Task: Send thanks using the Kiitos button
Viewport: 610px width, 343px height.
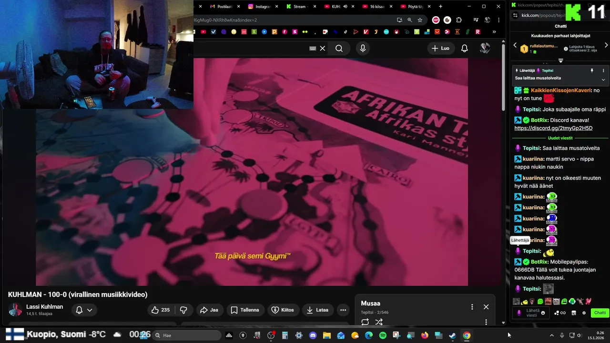Action: tap(283, 310)
